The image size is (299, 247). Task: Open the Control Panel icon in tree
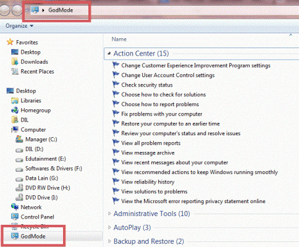point(15,217)
